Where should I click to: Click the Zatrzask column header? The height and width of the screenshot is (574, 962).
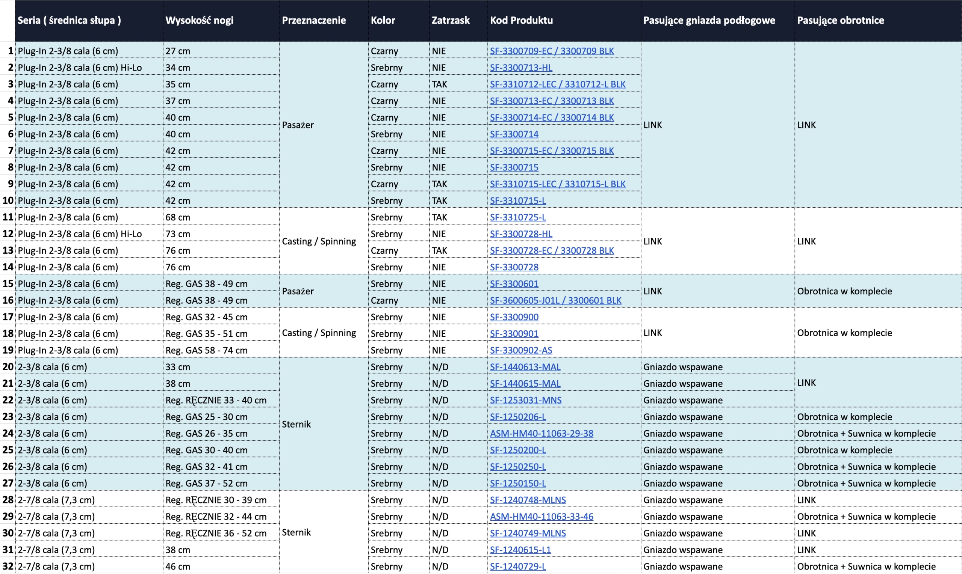(x=450, y=21)
